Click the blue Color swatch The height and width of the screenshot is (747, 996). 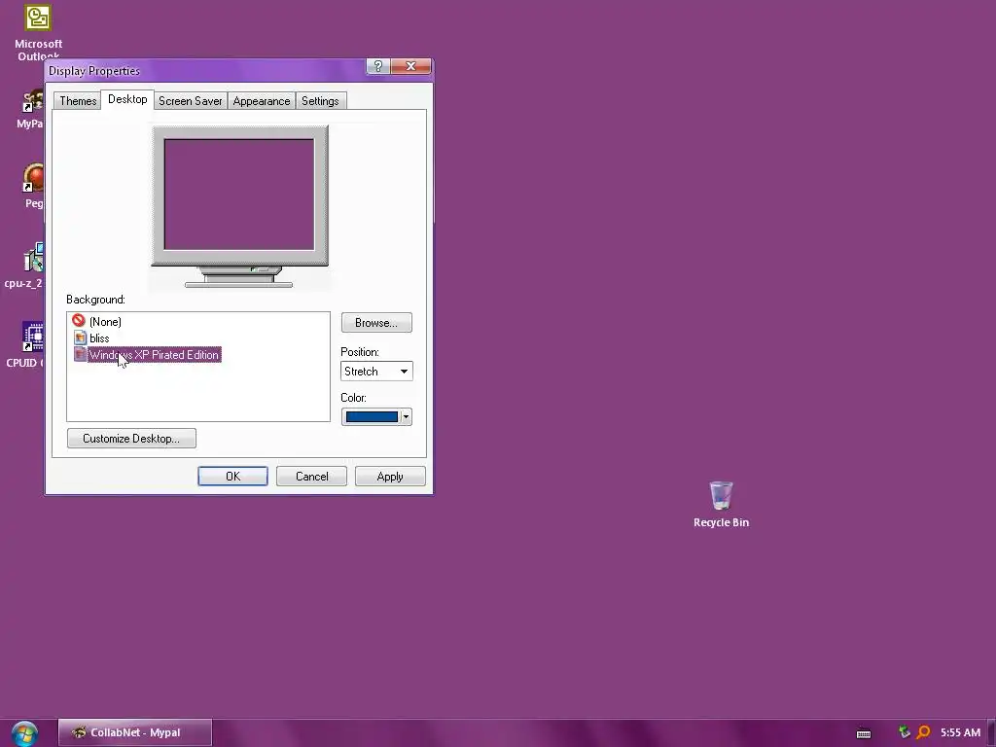[372, 416]
